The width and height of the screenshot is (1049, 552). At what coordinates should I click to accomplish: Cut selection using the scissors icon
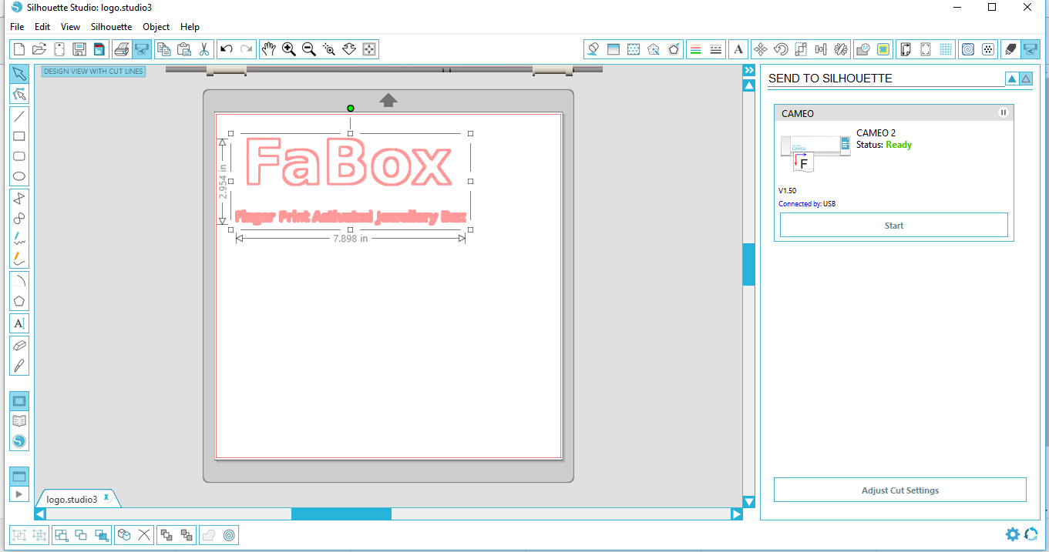[204, 49]
